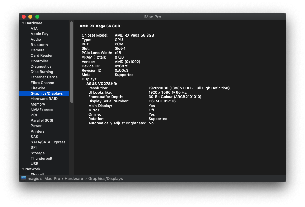Click Hardware breadcrumb in path bar

(74, 179)
